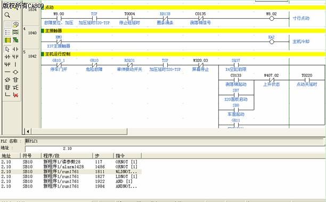This screenshot has width=326, height=202.
Task: Click the address field showing 2.10
Action: tap(174, 149)
